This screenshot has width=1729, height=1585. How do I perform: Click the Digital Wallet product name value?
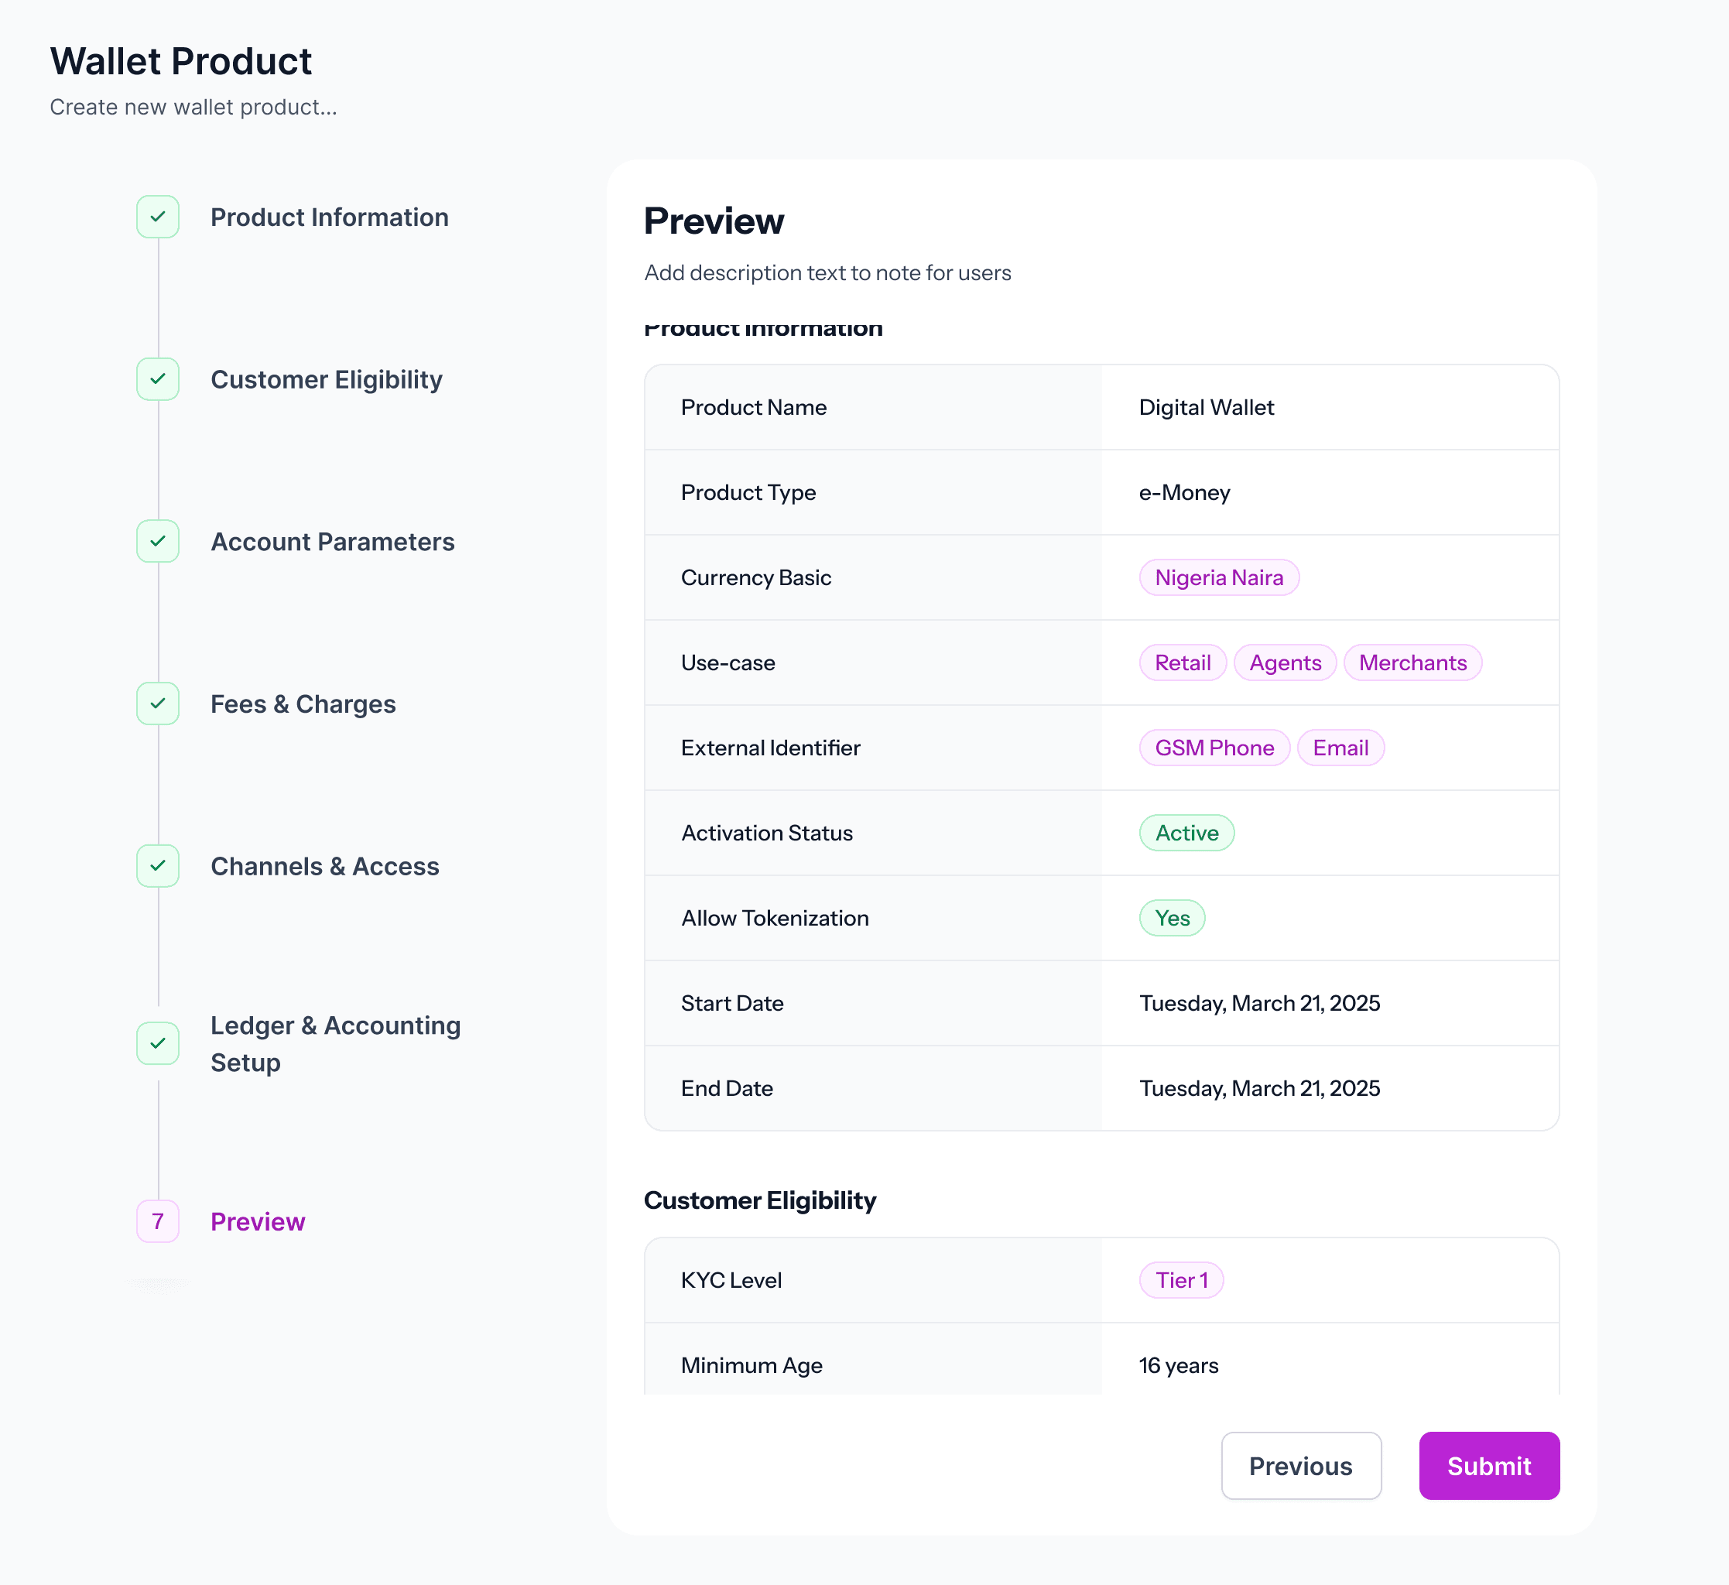1206,406
